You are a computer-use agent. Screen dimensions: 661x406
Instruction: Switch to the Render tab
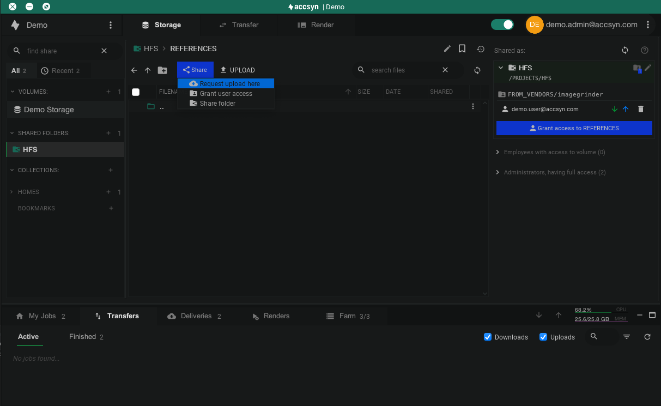(x=316, y=25)
